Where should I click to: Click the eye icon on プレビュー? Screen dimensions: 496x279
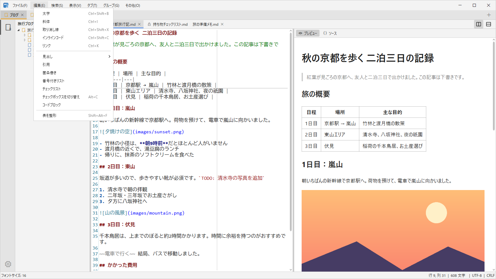(300, 33)
